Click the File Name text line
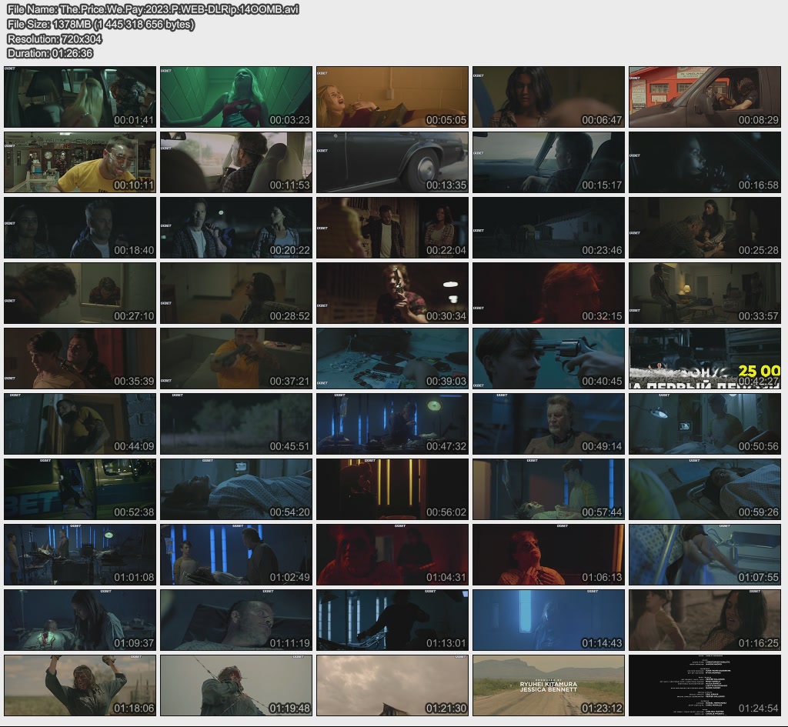 [152, 9]
